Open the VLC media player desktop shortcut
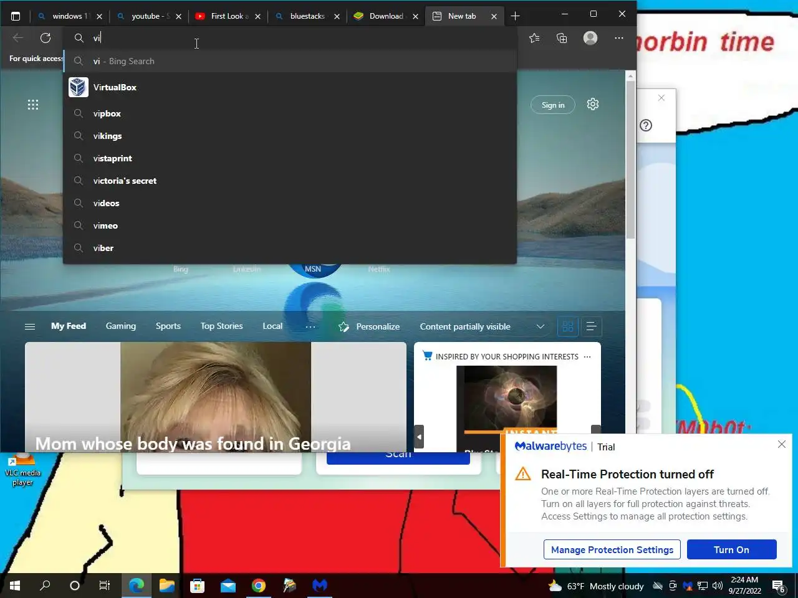The height and width of the screenshot is (598, 798). 22,470
